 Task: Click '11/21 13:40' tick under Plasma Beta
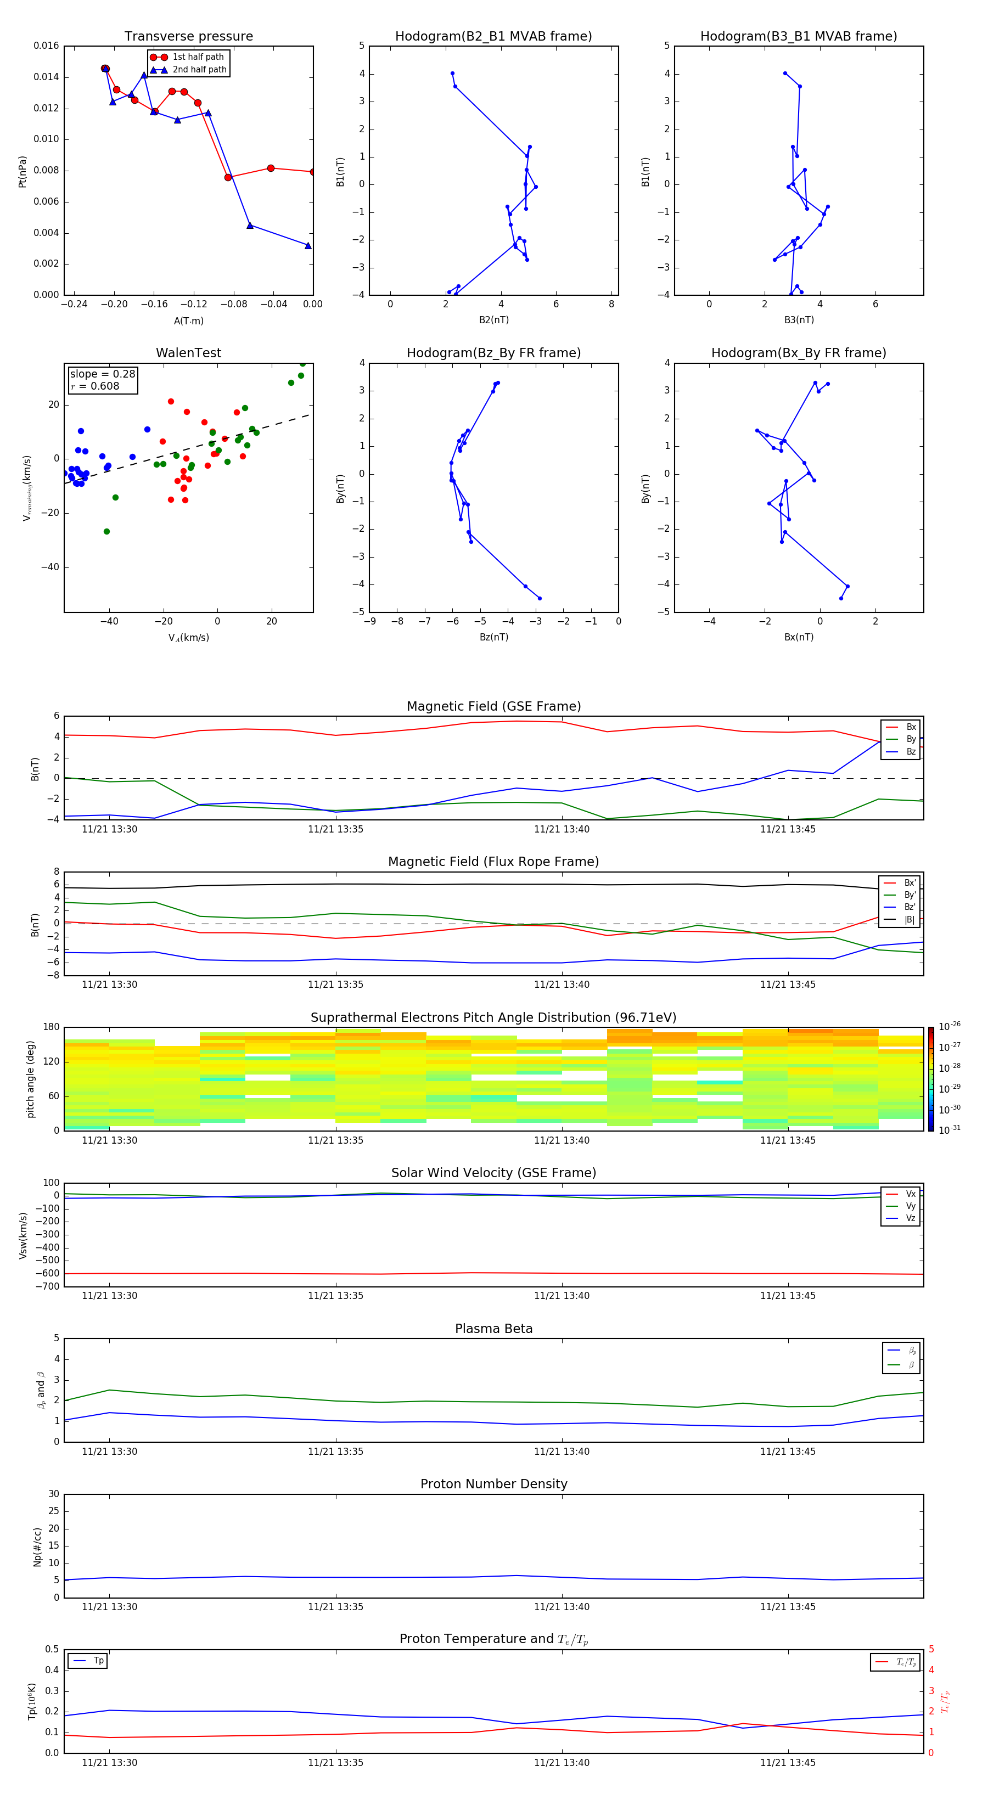(561, 1452)
